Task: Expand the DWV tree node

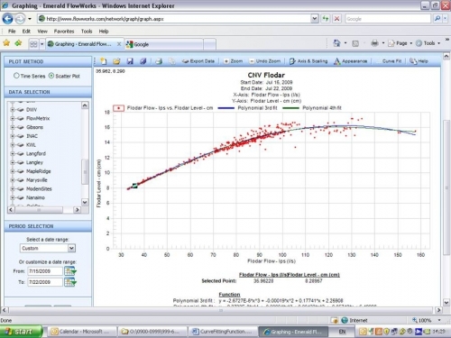Action: [x=13, y=110]
